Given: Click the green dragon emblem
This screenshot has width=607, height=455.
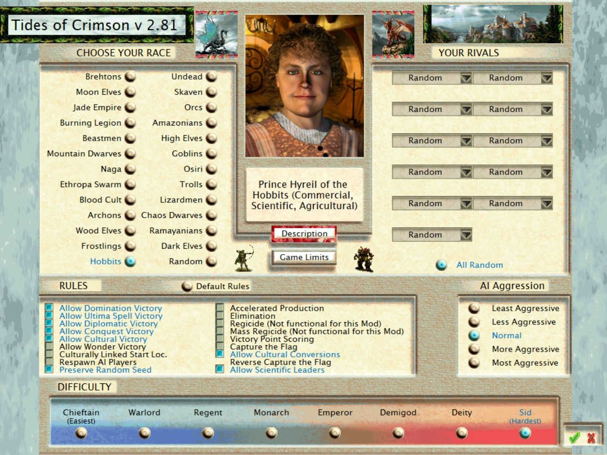Looking at the screenshot, I should click(x=215, y=34).
